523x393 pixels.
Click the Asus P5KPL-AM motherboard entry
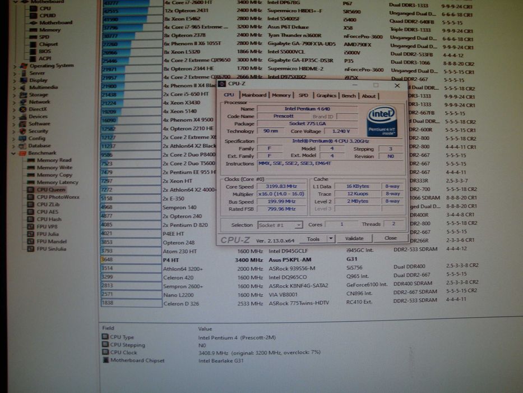tap(290, 259)
